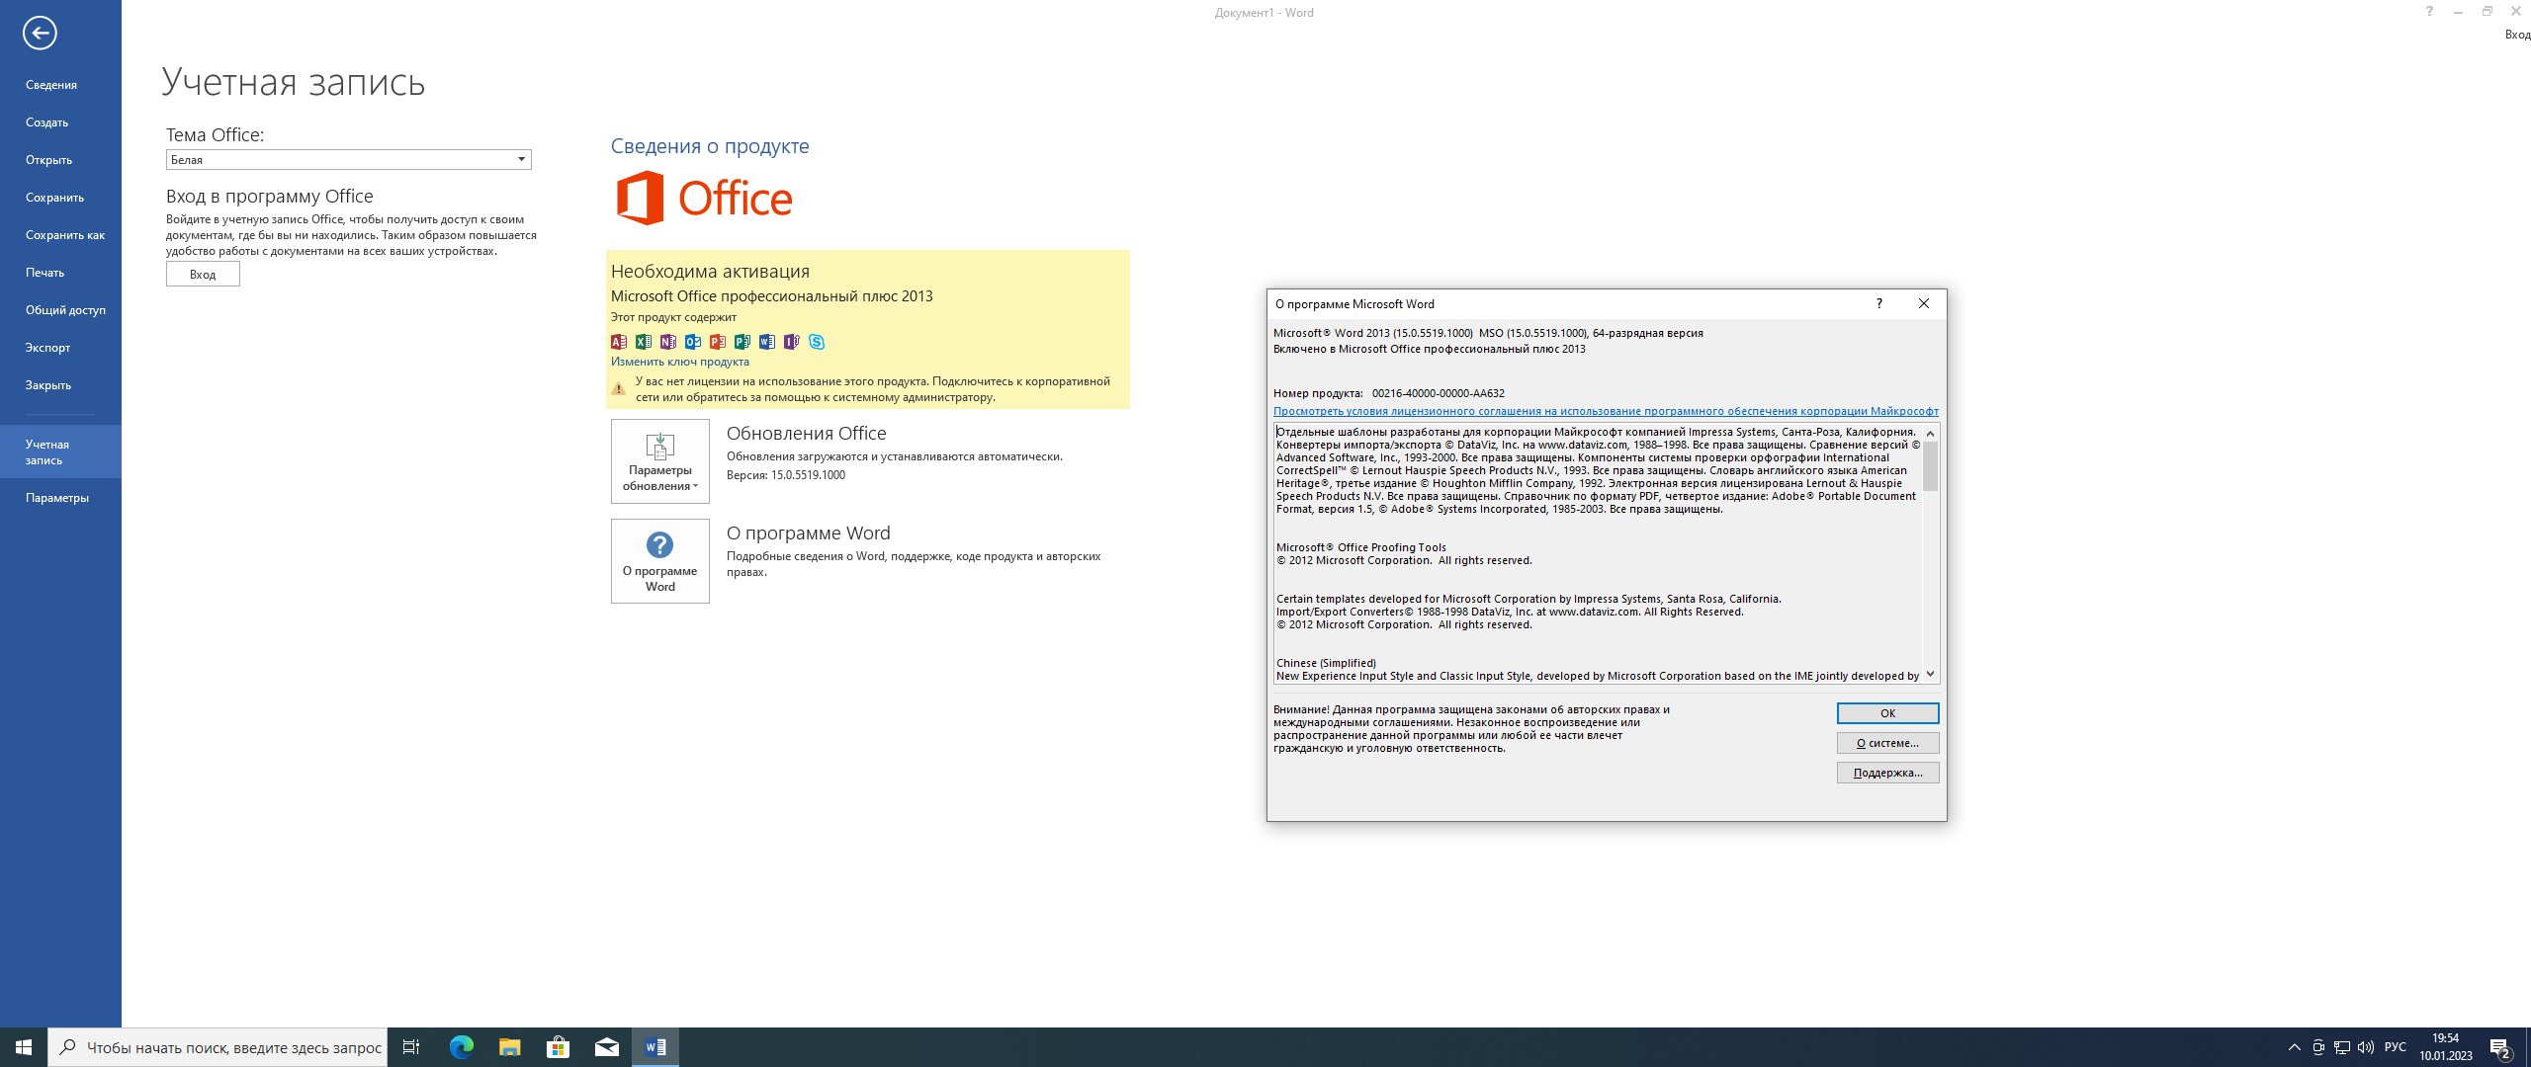Image resolution: width=2531 pixels, height=1067 pixels.
Task: Open the notification center with 2 alerts
Action: tap(2501, 1048)
